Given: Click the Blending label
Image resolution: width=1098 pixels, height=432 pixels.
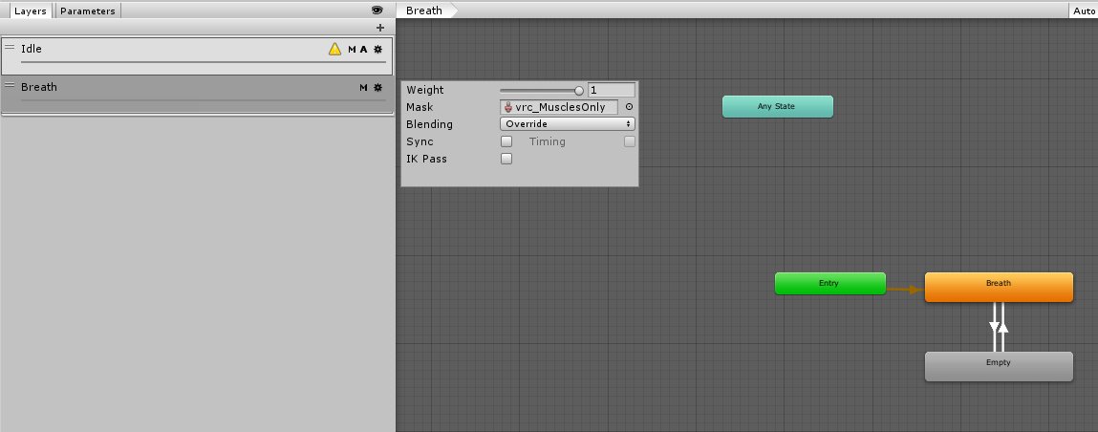Looking at the screenshot, I should (429, 124).
